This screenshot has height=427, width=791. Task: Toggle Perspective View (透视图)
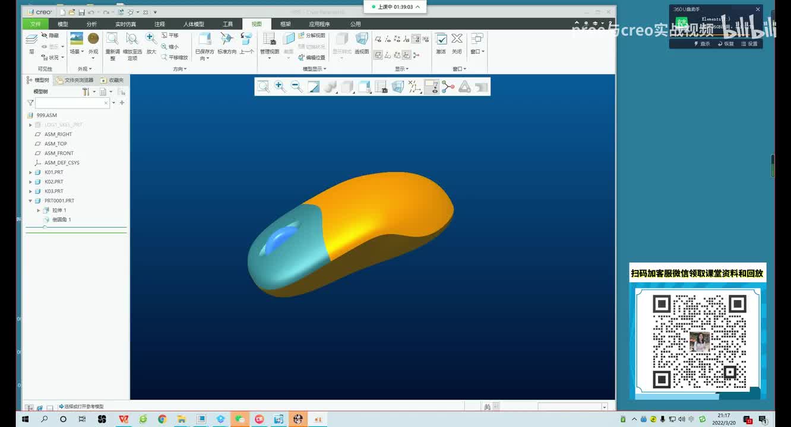(362, 44)
